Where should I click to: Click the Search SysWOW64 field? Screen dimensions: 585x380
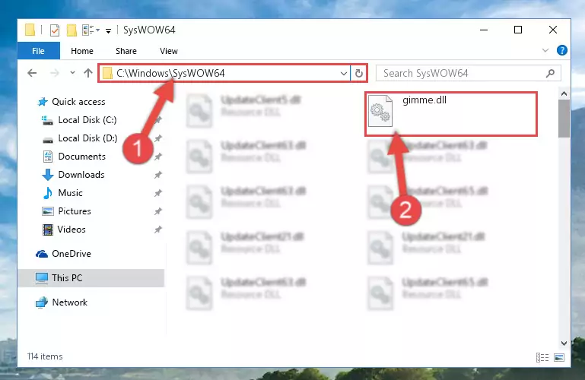point(468,73)
